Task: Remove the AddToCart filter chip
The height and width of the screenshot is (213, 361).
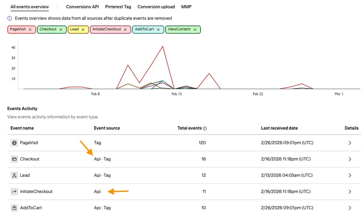Action: 158,30
